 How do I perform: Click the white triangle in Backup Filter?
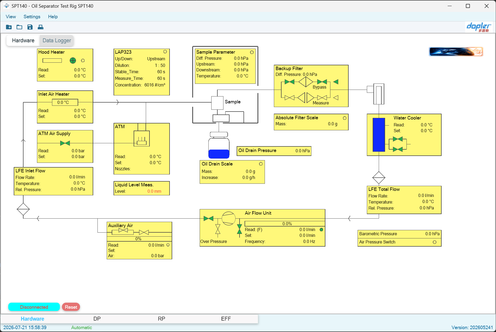[336, 98]
